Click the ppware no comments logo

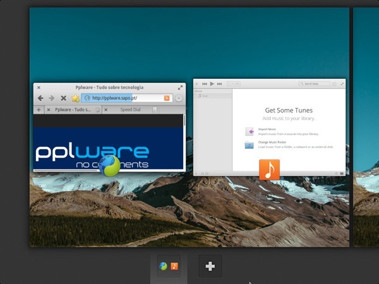[x=92, y=157]
